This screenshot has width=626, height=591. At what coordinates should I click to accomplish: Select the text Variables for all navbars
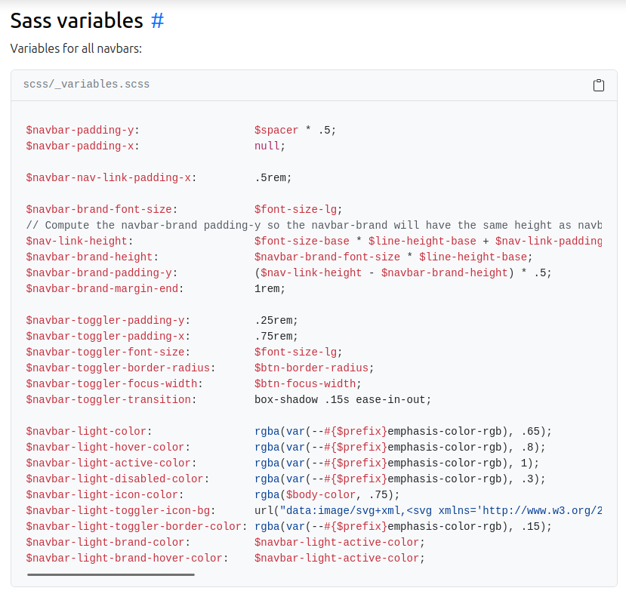76,49
